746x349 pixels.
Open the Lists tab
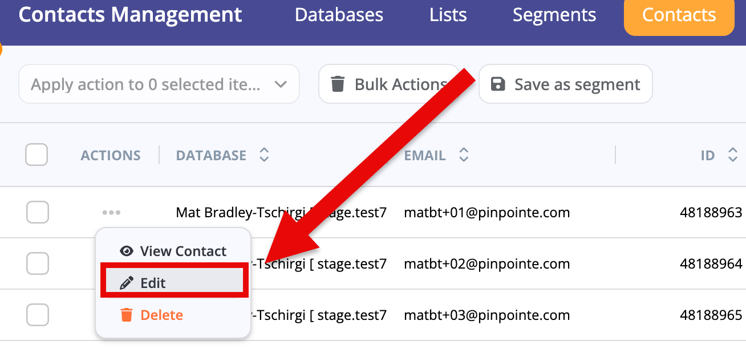tap(448, 15)
